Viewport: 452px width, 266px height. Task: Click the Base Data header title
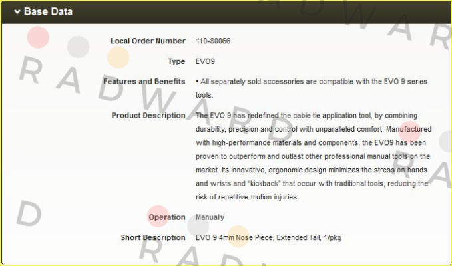tap(48, 11)
